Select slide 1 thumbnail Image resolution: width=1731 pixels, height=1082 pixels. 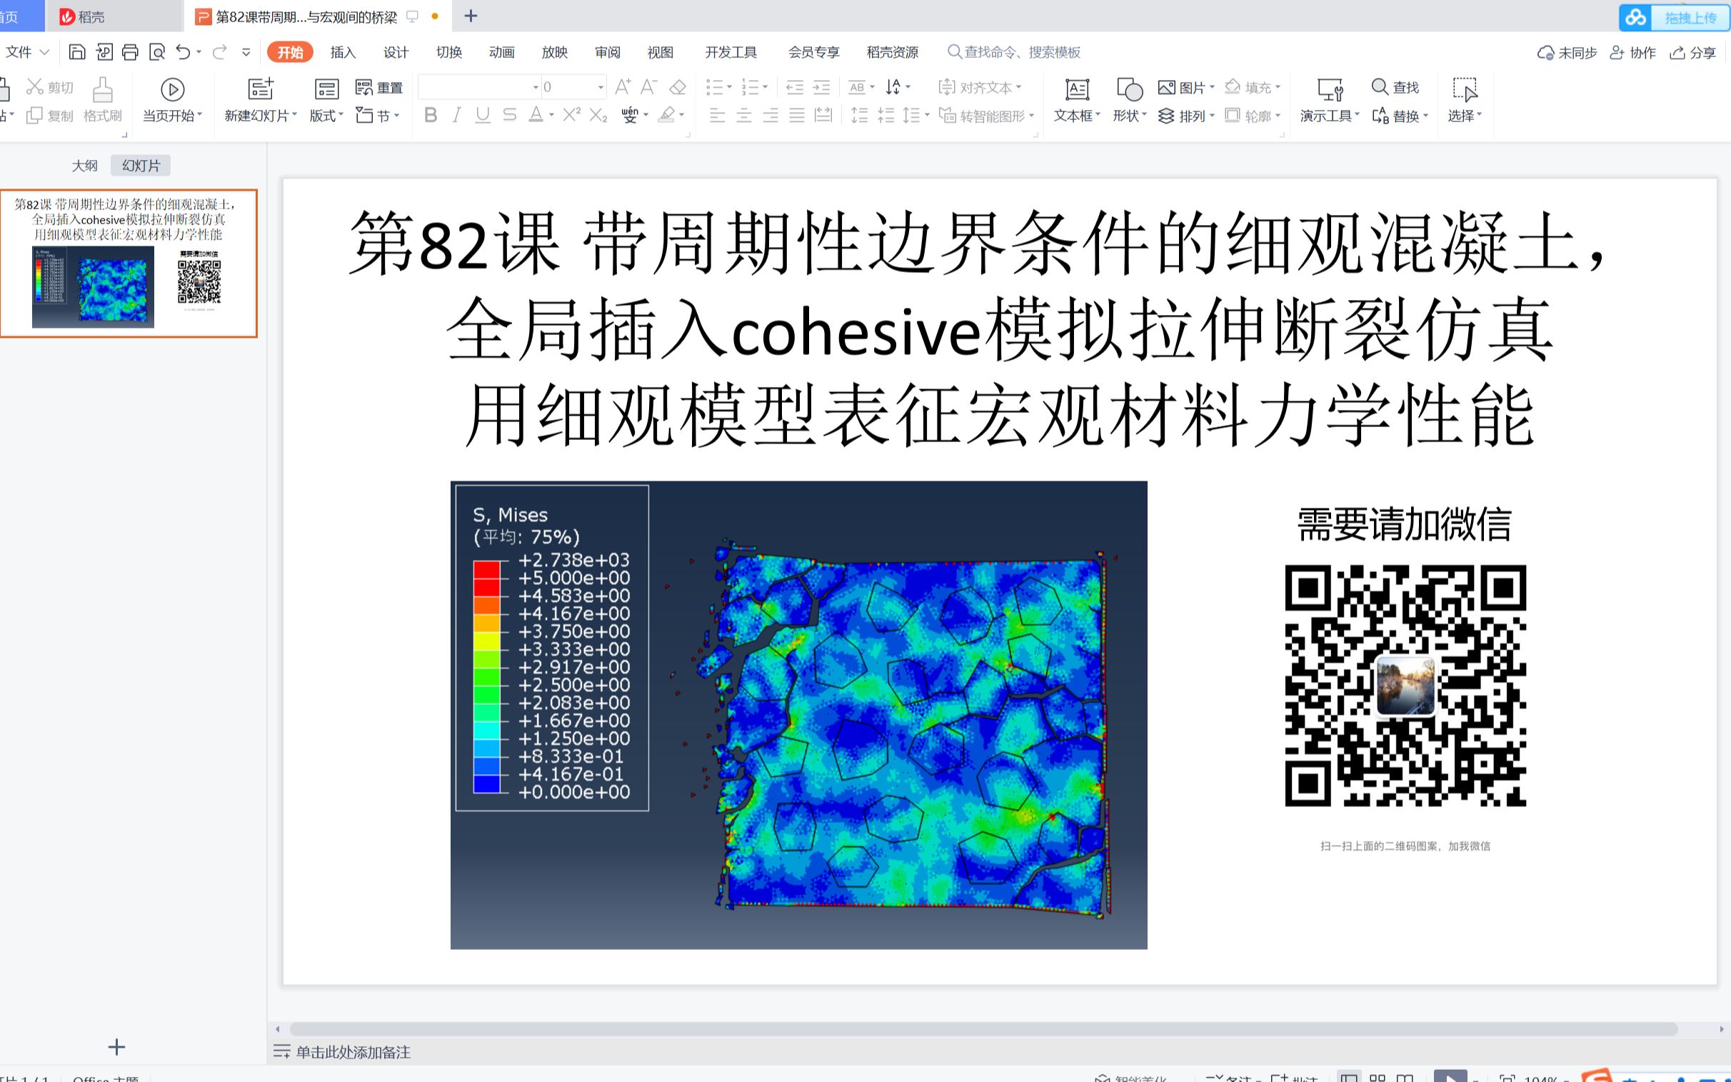129,264
